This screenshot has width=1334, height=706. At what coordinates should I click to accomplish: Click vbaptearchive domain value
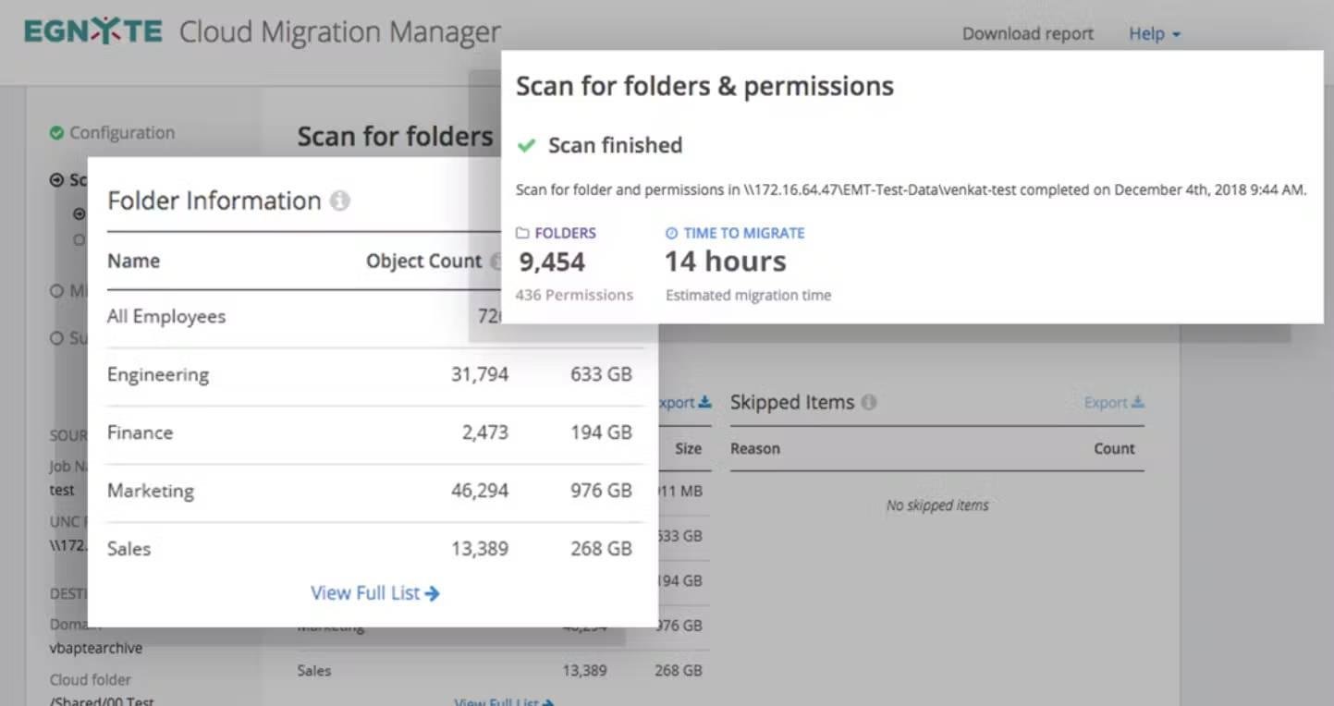click(96, 649)
